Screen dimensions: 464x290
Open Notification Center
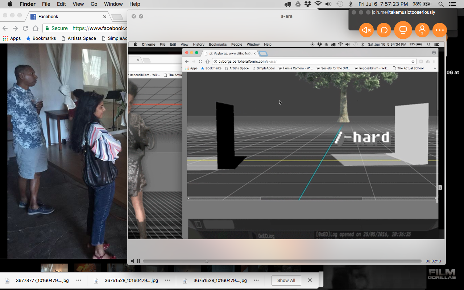click(x=452, y=4)
